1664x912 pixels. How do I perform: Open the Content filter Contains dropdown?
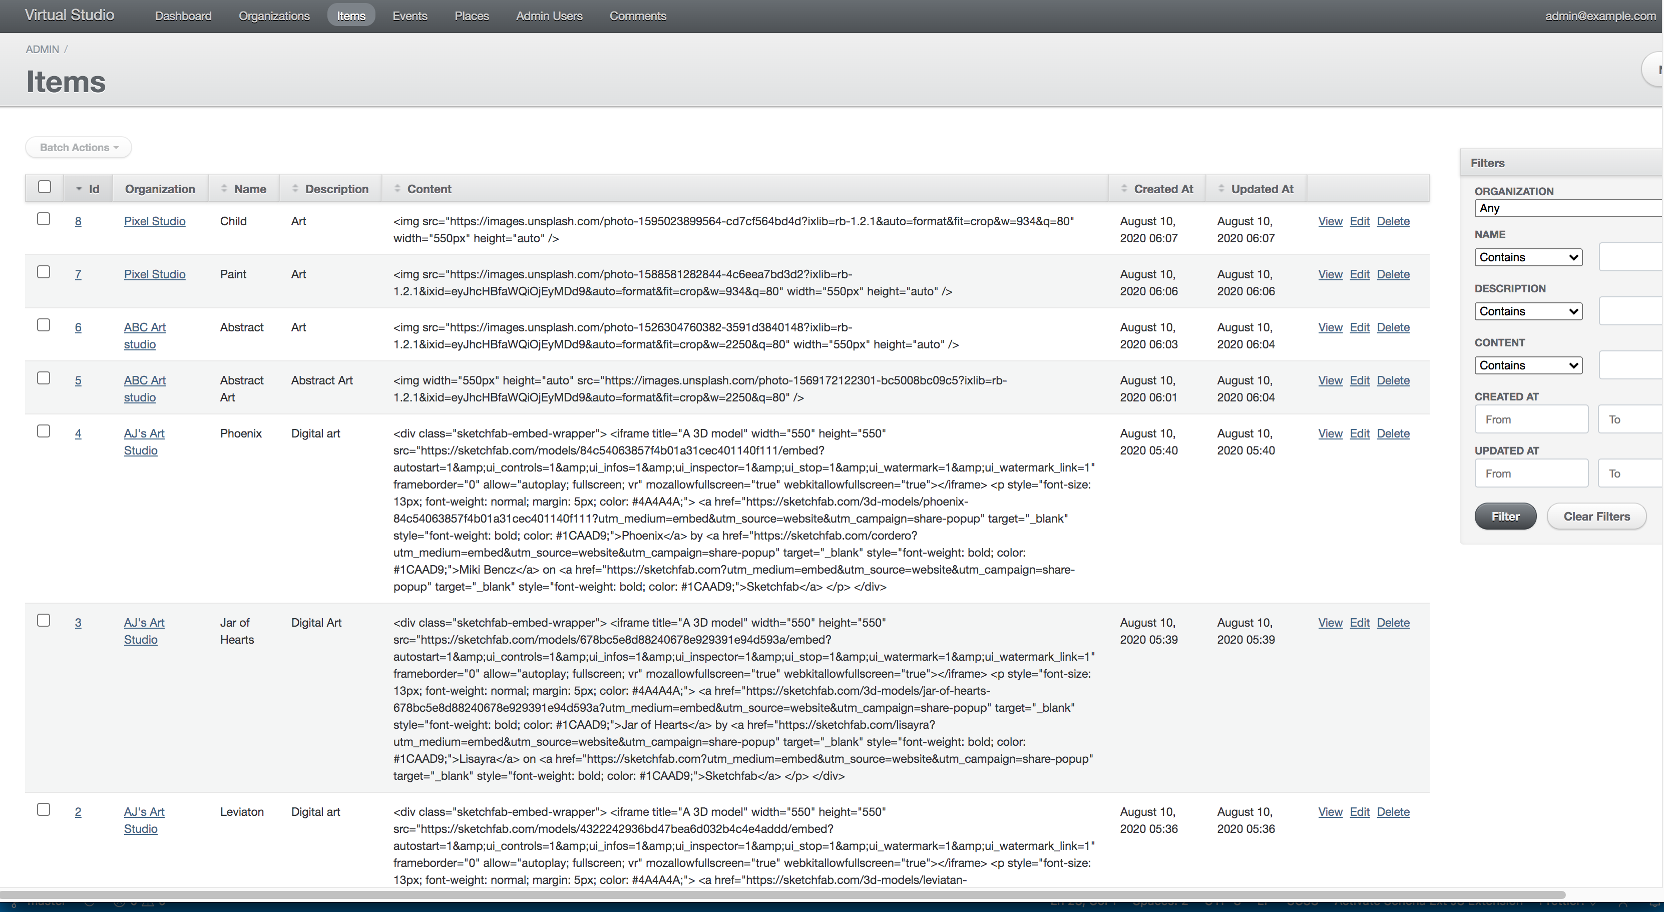click(x=1528, y=365)
